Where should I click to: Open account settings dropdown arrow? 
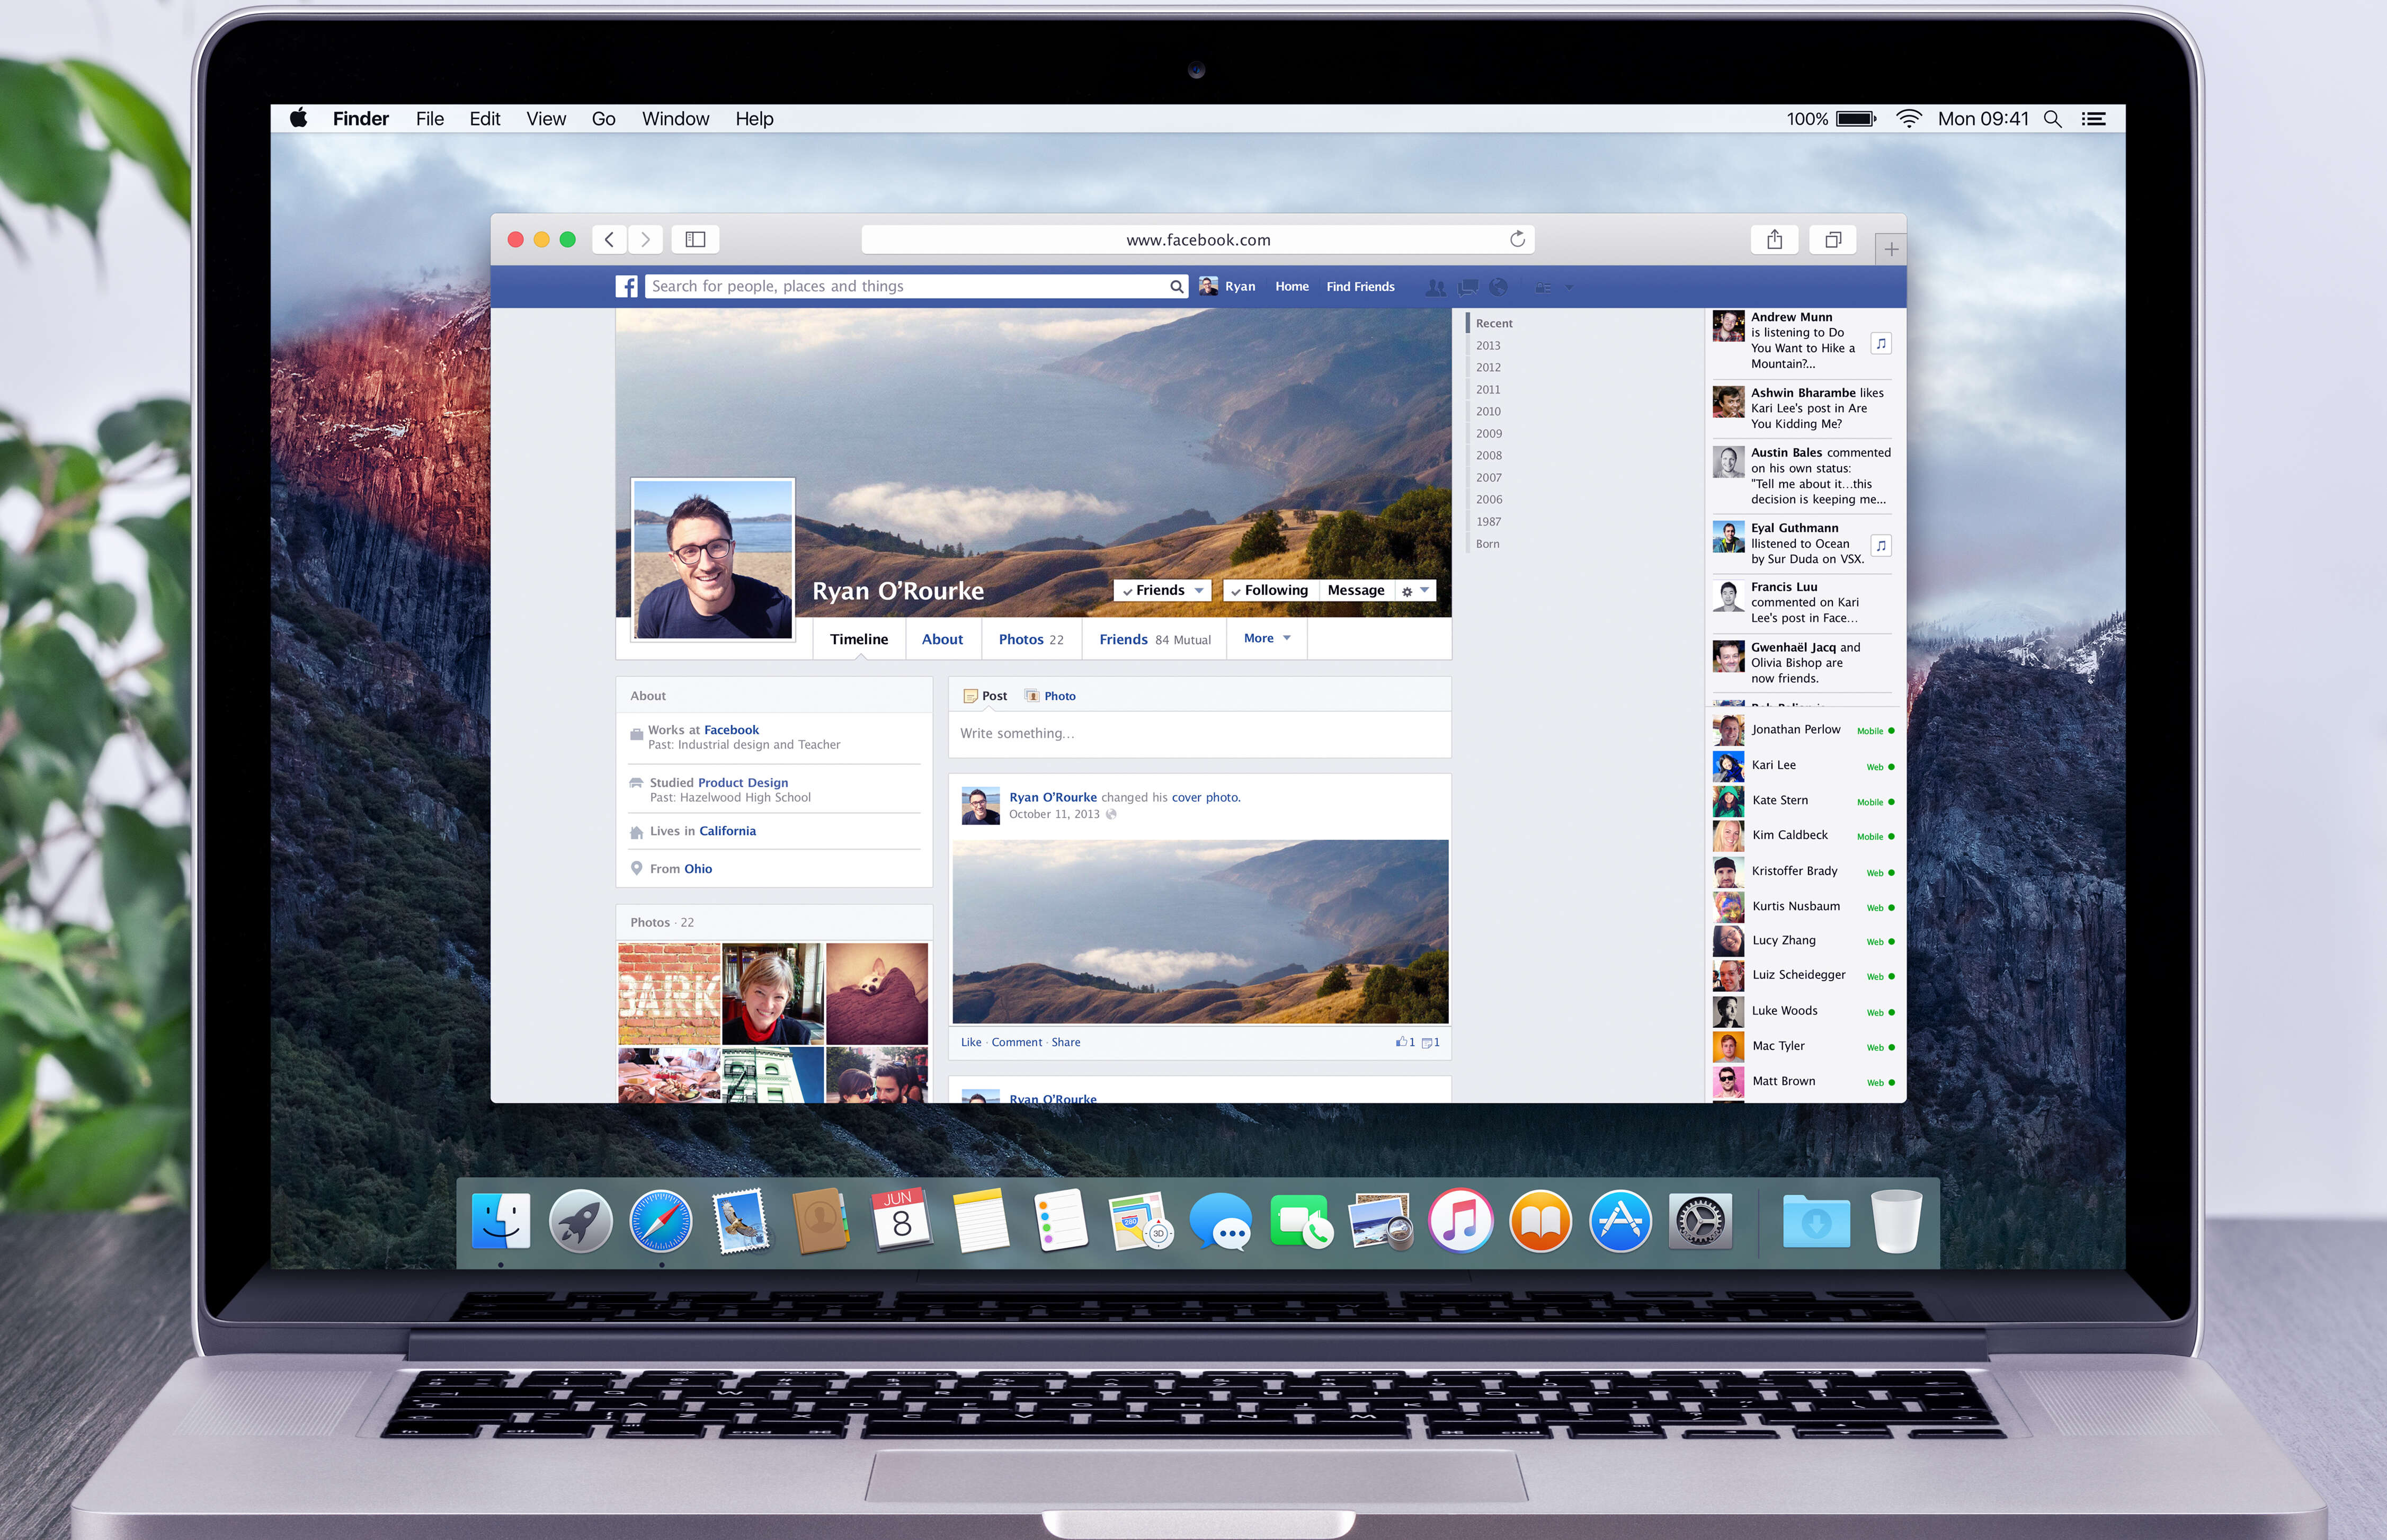(1568, 287)
